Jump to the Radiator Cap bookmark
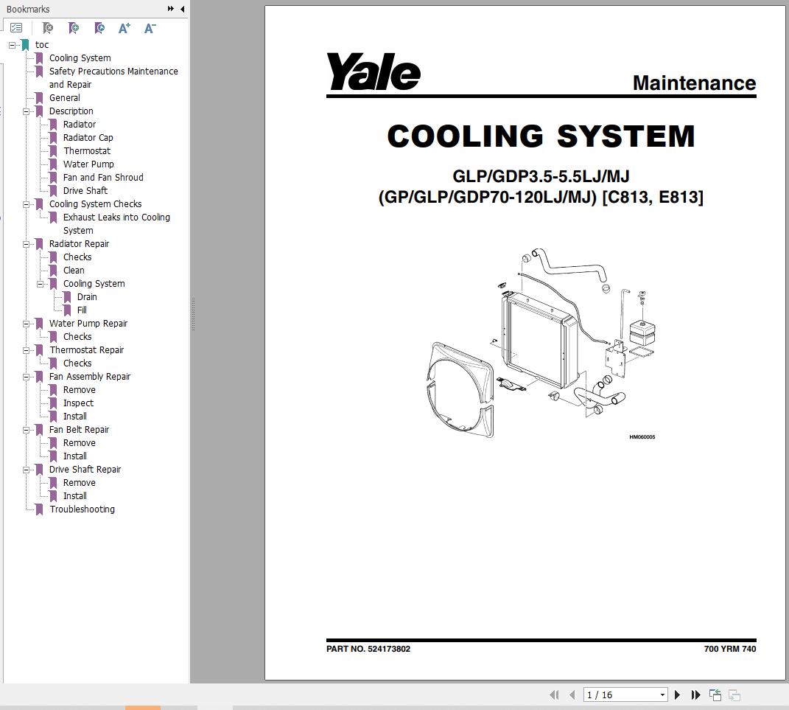The height and width of the screenshot is (710, 789). [88, 137]
